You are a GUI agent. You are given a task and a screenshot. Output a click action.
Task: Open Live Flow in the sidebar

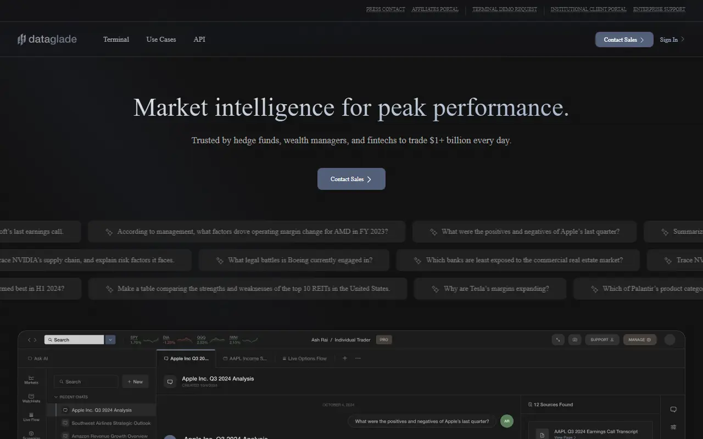[x=31, y=417]
